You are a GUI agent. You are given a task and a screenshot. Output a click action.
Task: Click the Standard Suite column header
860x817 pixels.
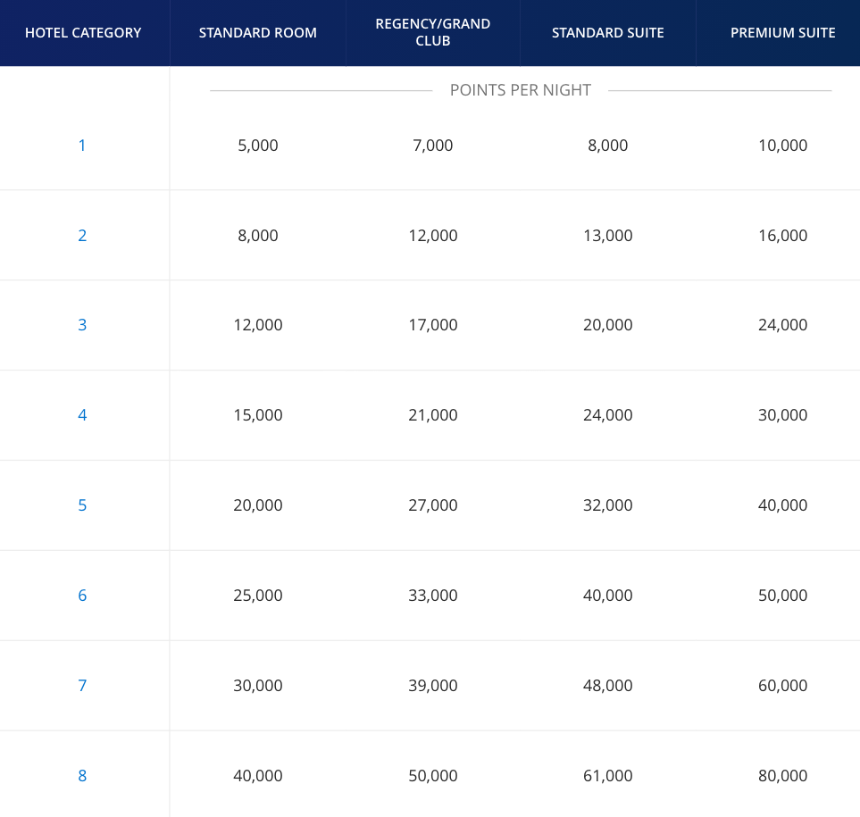click(608, 33)
